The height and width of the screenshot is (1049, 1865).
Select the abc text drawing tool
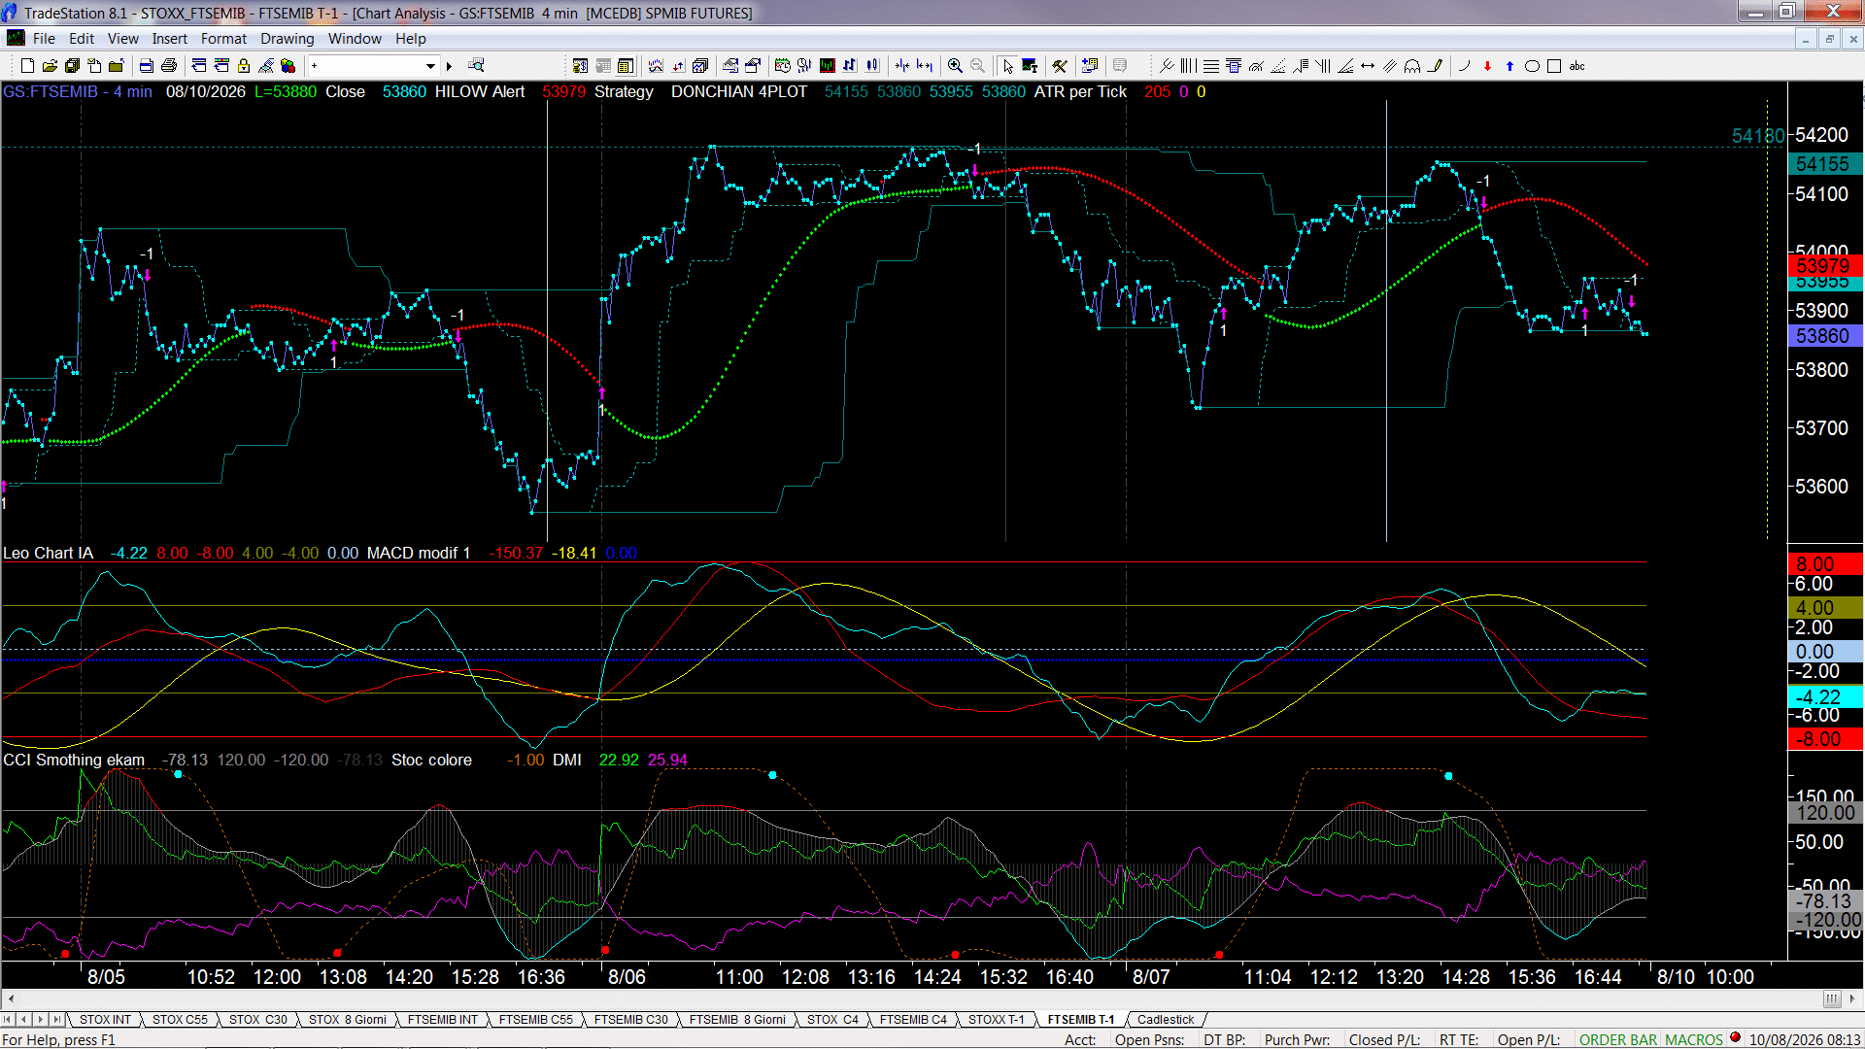tap(1577, 66)
